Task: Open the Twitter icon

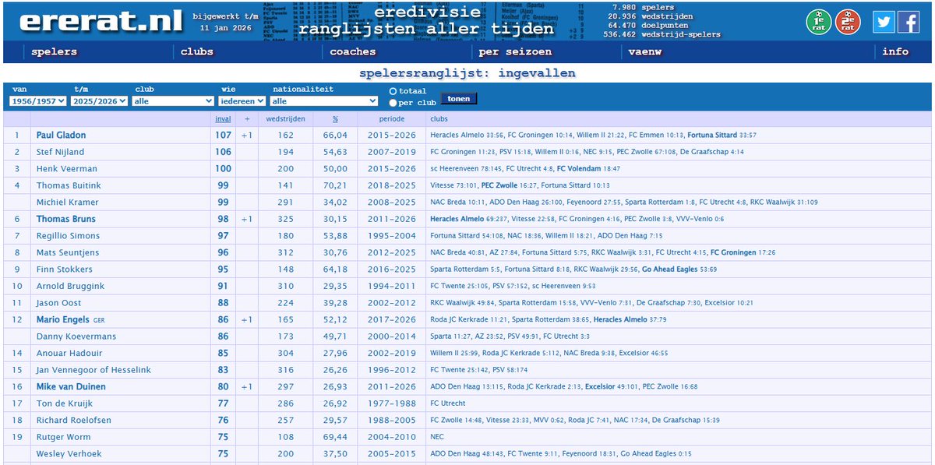Action: pyautogui.click(x=884, y=23)
